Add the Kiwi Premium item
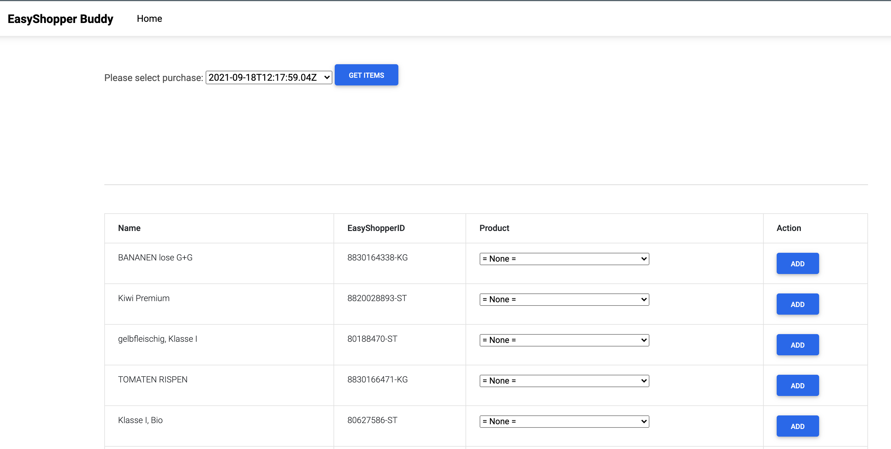This screenshot has width=891, height=449. pos(798,304)
